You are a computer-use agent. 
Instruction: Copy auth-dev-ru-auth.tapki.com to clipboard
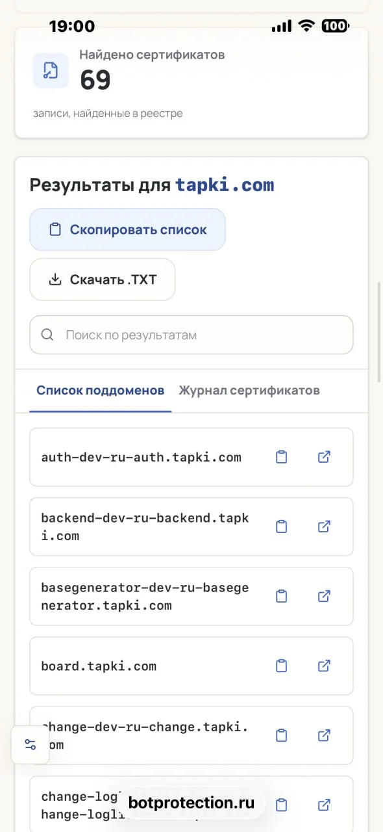coord(281,457)
